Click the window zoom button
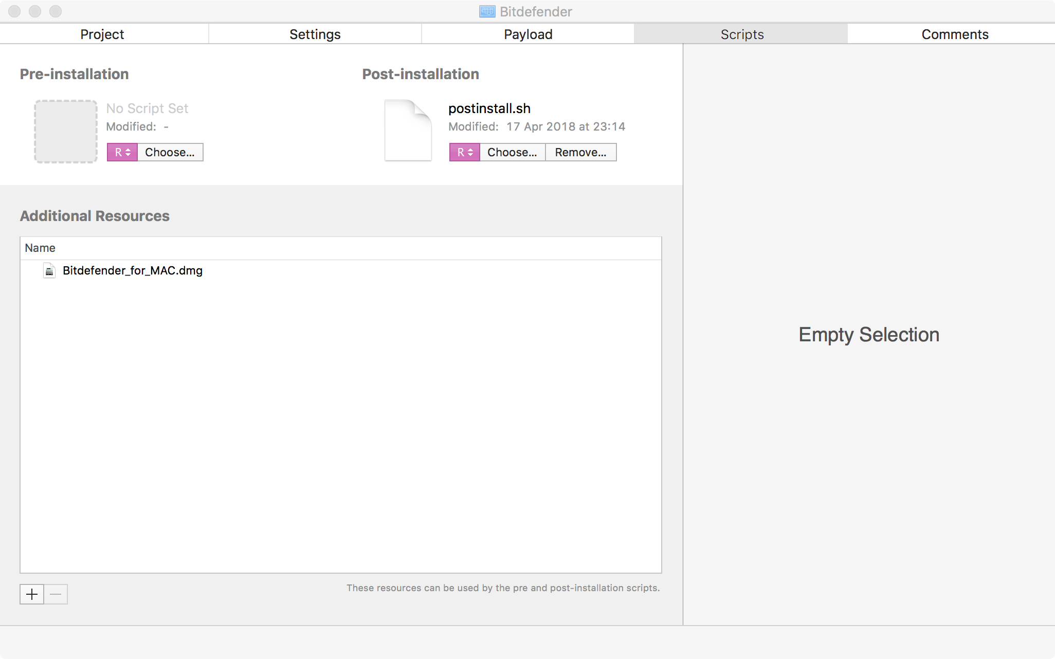The image size is (1055, 659). (56, 11)
